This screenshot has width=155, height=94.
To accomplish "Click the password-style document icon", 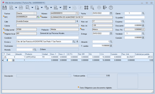I will tap(21, 8).
